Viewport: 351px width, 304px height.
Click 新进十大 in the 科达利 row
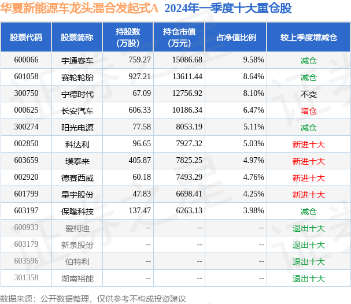tap(308, 144)
